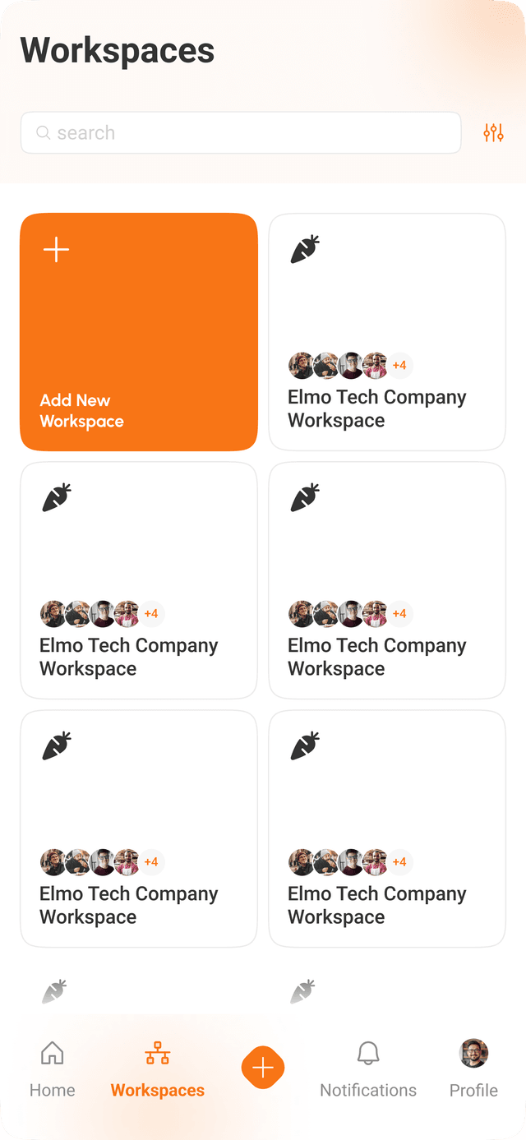Click member avatars in second row right card

click(338, 613)
